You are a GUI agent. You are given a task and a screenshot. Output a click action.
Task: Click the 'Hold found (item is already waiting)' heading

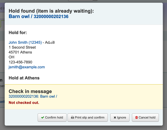point(51,11)
